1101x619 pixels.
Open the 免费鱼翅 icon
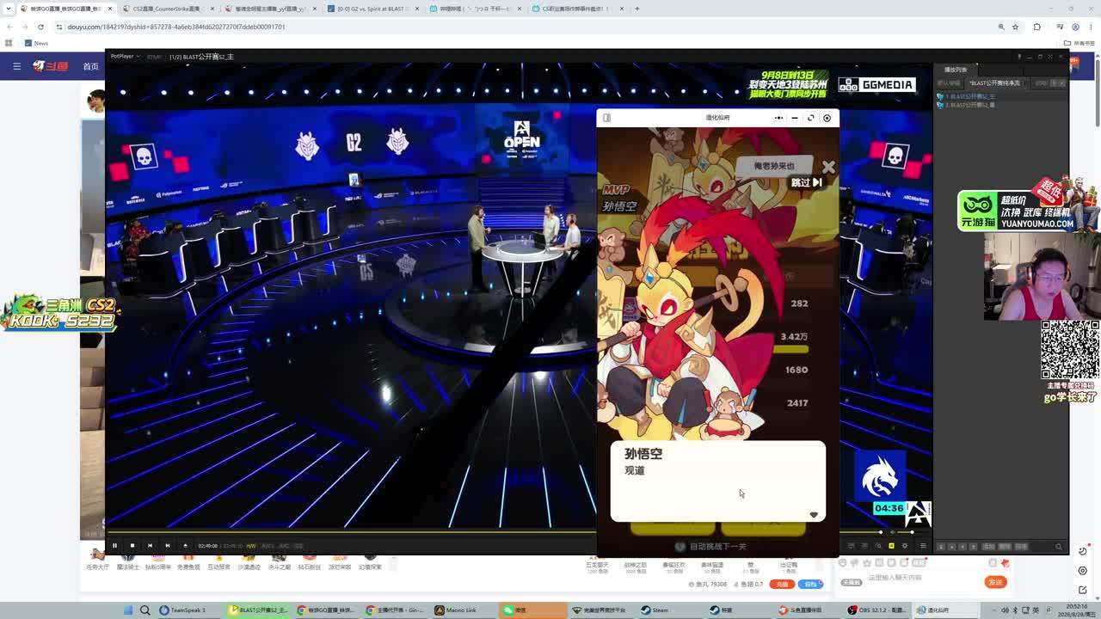coord(188,561)
